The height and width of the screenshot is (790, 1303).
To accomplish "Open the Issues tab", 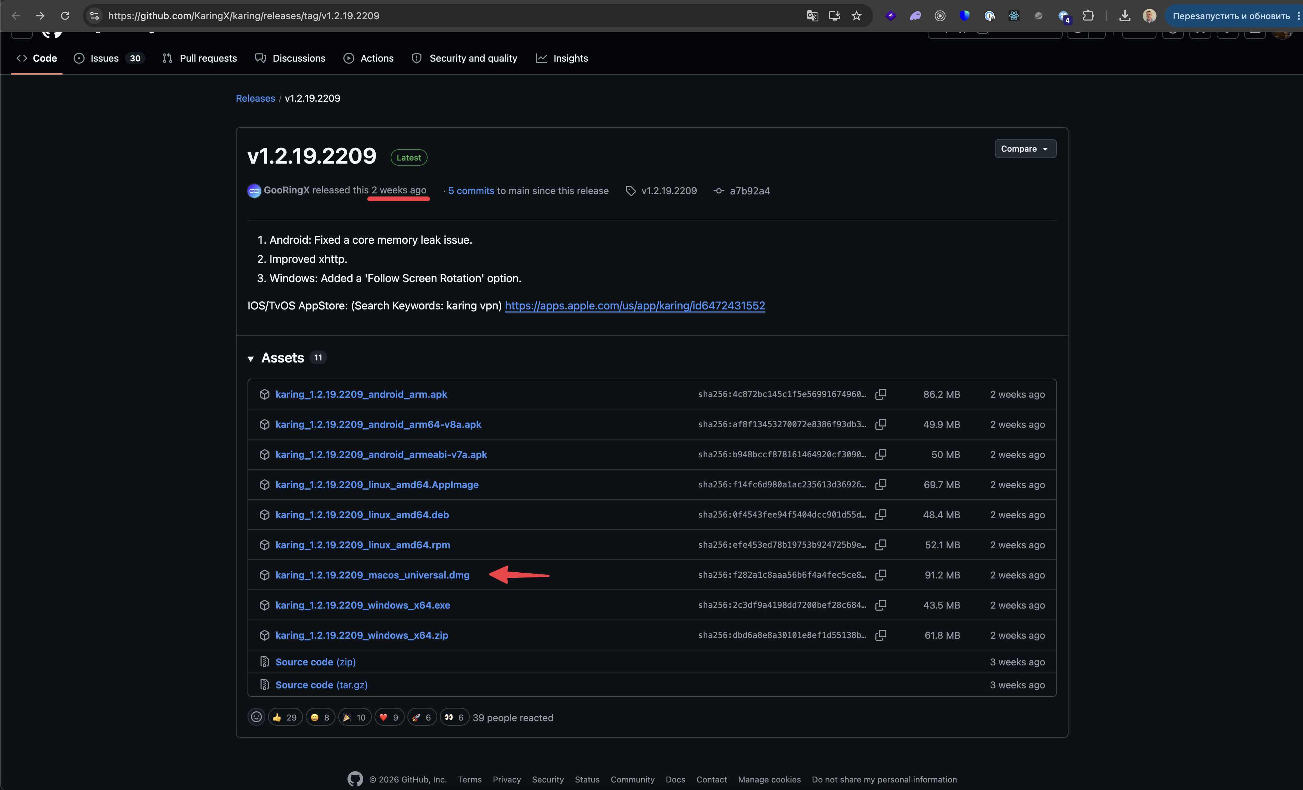I will 109,58.
